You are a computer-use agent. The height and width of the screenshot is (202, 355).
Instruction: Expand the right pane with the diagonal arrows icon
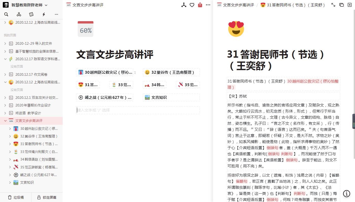333,5
